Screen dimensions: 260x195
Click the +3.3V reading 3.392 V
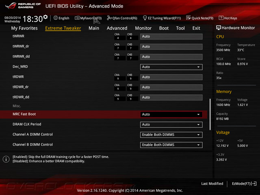click(221, 160)
